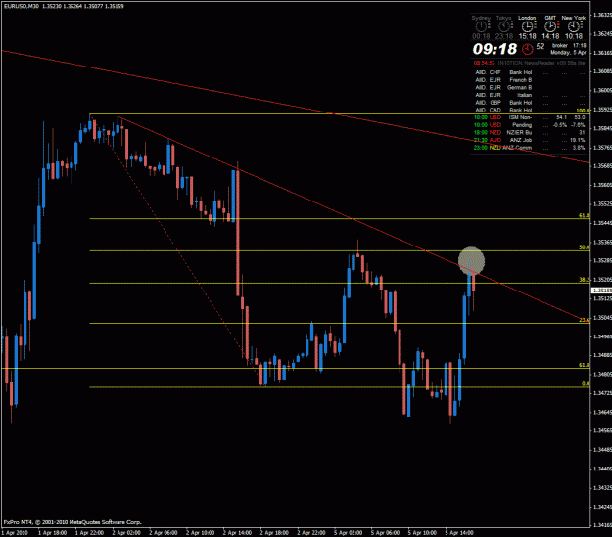612x537 pixels.
Task: Click the 50.0 Fibonacci level label
Action: pos(584,247)
